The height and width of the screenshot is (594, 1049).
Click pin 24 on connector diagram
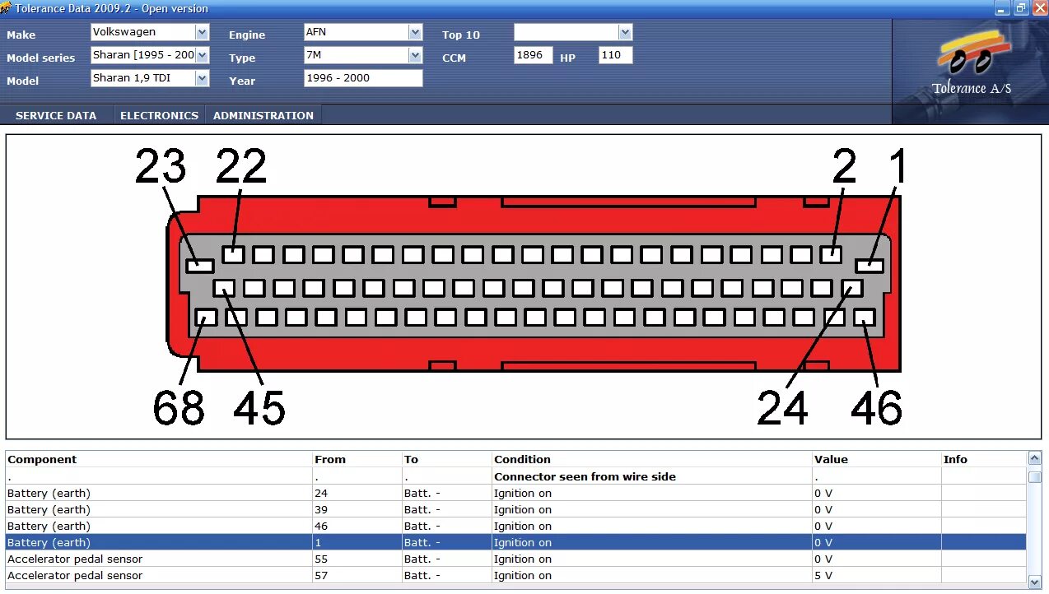[x=852, y=288]
